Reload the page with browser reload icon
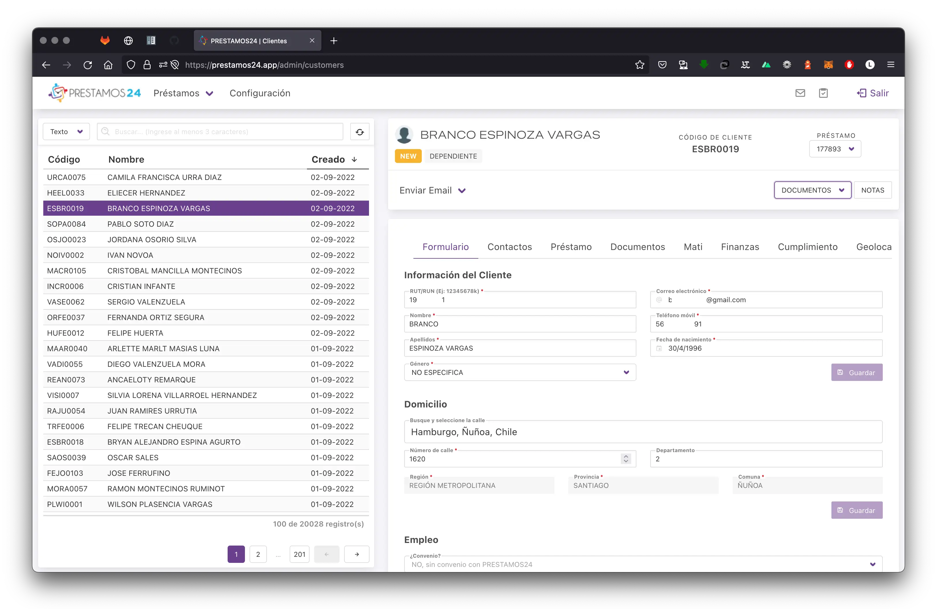The height and width of the screenshot is (609, 937). click(x=87, y=65)
